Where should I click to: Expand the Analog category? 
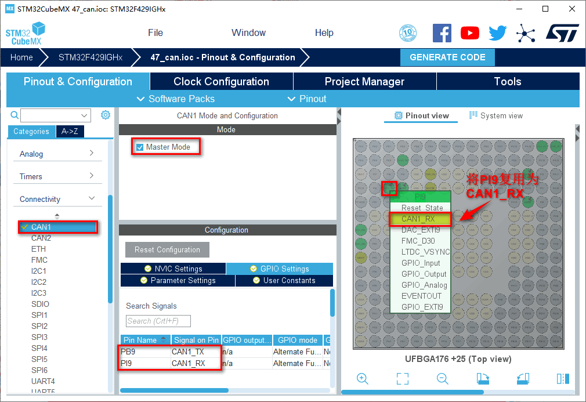click(x=57, y=154)
